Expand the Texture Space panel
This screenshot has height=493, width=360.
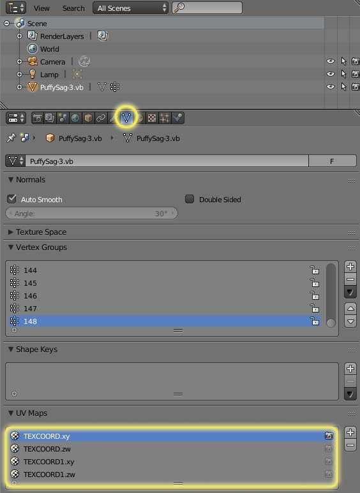pyautogui.click(x=11, y=232)
